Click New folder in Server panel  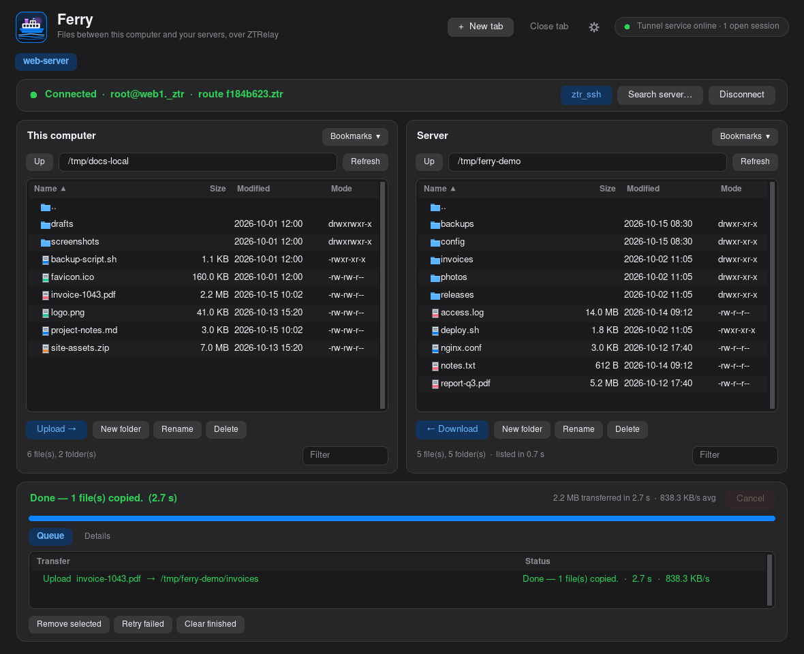(522, 429)
